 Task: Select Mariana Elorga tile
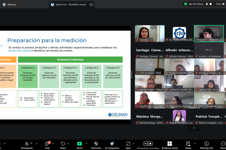(x=150, y=117)
